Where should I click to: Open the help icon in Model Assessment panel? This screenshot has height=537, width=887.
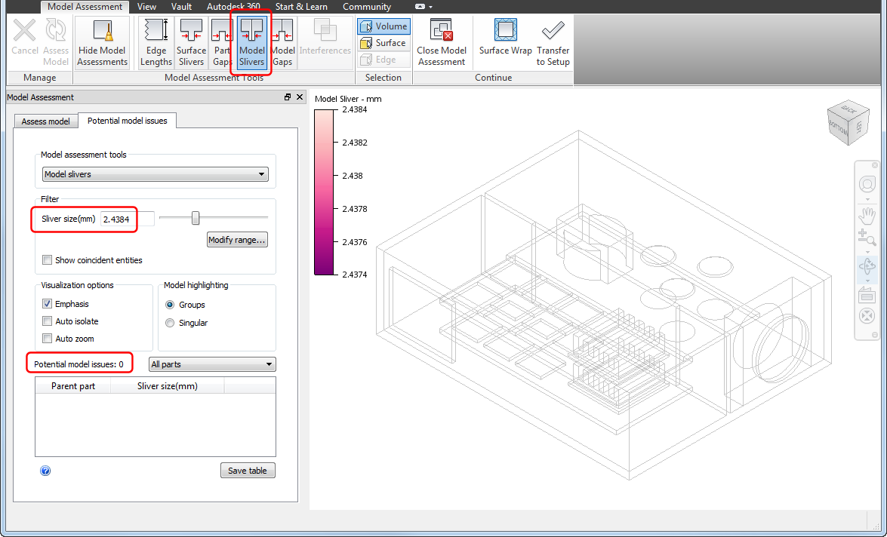point(46,471)
